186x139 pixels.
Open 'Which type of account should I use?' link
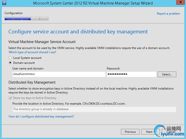(32, 52)
